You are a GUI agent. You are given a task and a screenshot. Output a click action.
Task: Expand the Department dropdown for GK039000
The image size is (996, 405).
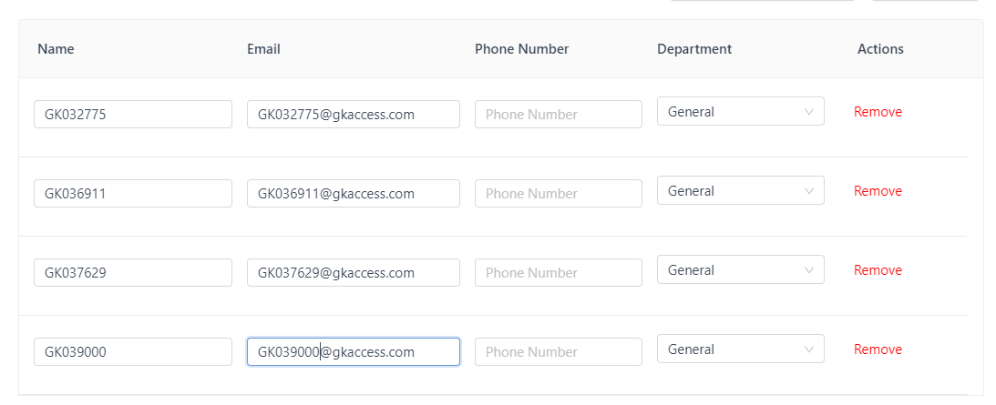(x=740, y=349)
